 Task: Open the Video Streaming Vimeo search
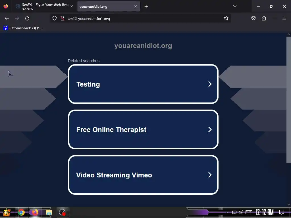(x=143, y=175)
